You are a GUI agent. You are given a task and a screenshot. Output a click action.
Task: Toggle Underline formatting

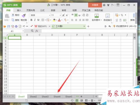tap(38, 20)
